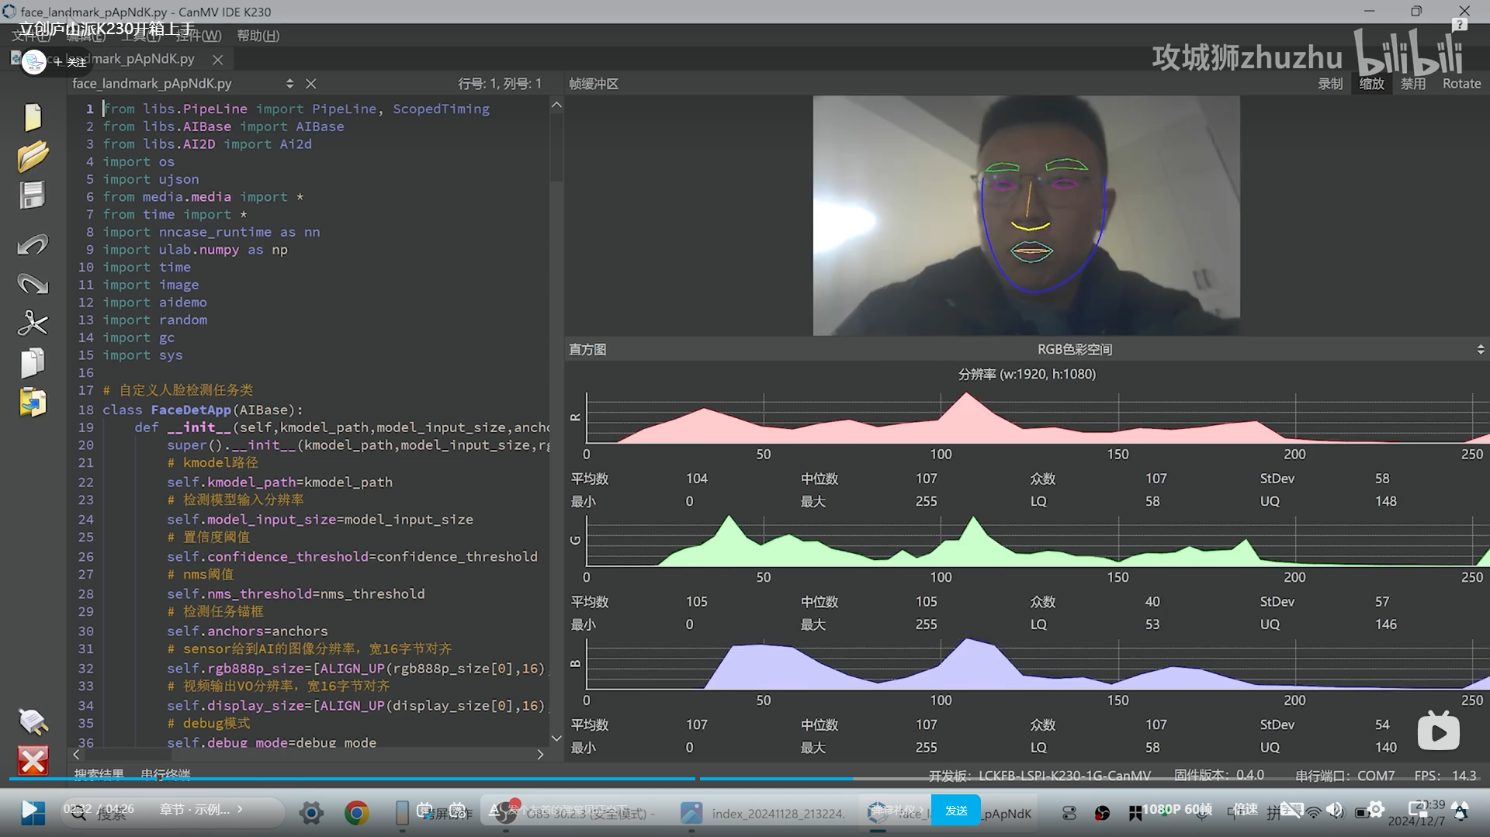Open the RGB色彩空间 color space dropdown

tap(1481, 350)
